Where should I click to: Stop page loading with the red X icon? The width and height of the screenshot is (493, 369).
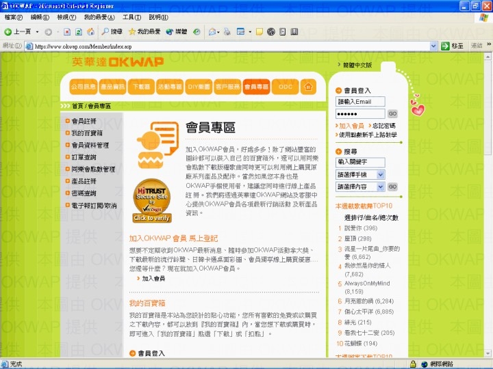(67, 31)
